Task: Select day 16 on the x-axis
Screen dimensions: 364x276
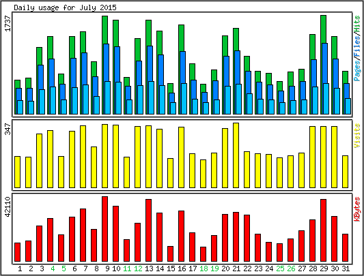Action: (182, 269)
